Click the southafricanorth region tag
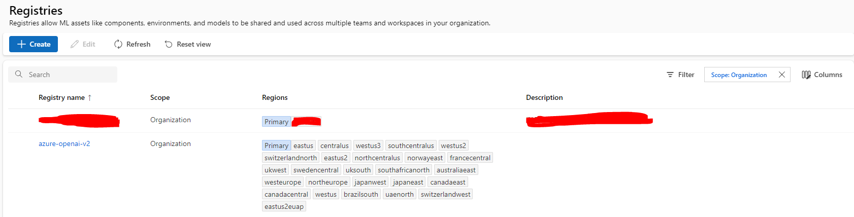Image resolution: width=854 pixels, height=217 pixels. click(x=404, y=170)
